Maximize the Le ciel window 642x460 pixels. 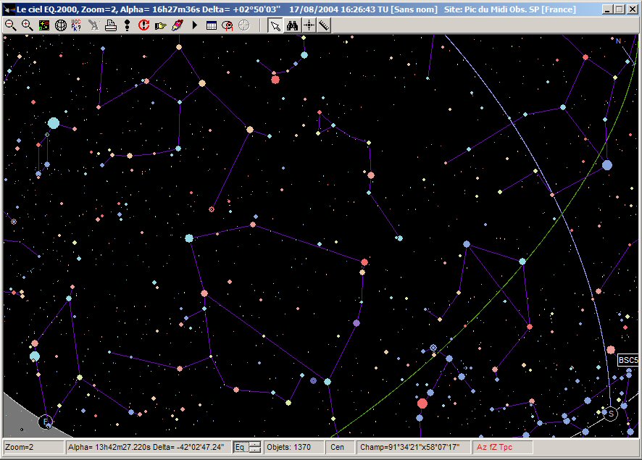(620, 9)
